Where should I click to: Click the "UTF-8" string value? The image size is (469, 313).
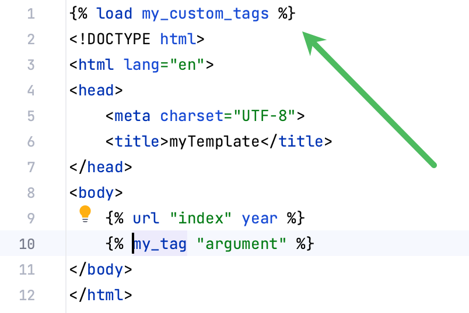(264, 116)
